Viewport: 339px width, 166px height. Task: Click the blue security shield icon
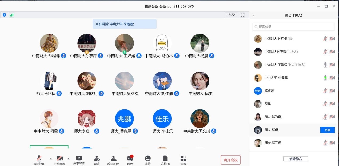[4, 15]
